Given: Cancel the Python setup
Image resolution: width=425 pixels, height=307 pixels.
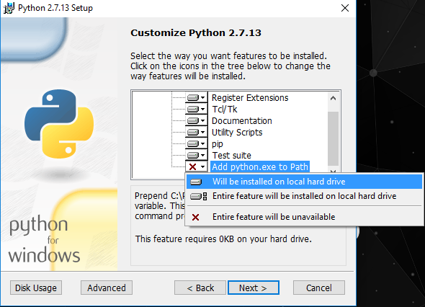Looking at the screenshot, I should pyautogui.click(x=319, y=288).
